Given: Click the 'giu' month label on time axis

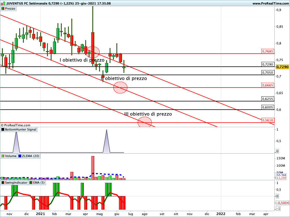Looking at the screenshot, I should click(117, 214).
